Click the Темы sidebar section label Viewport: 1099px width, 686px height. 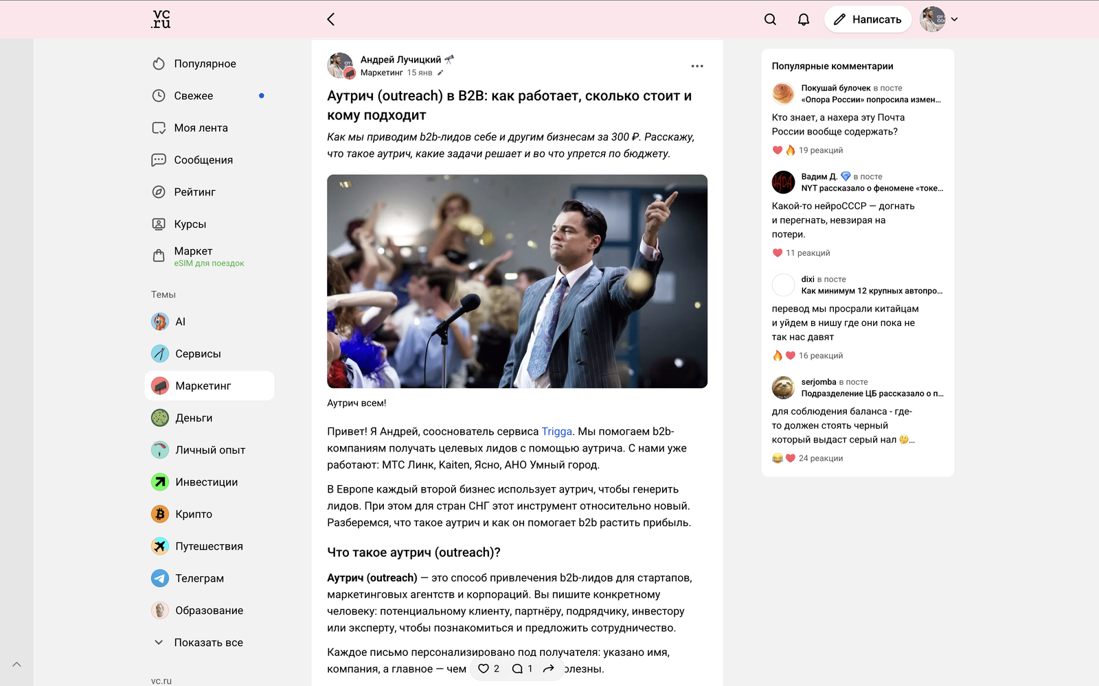point(163,295)
